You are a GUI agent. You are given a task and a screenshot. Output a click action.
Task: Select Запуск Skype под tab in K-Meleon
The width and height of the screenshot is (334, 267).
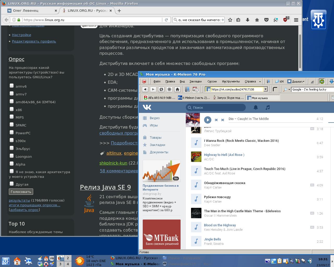coord(229,98)
